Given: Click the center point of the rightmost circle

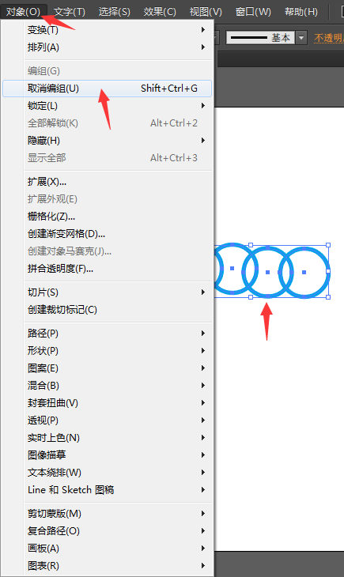Looking at the screenshot, I should [304, 273].
